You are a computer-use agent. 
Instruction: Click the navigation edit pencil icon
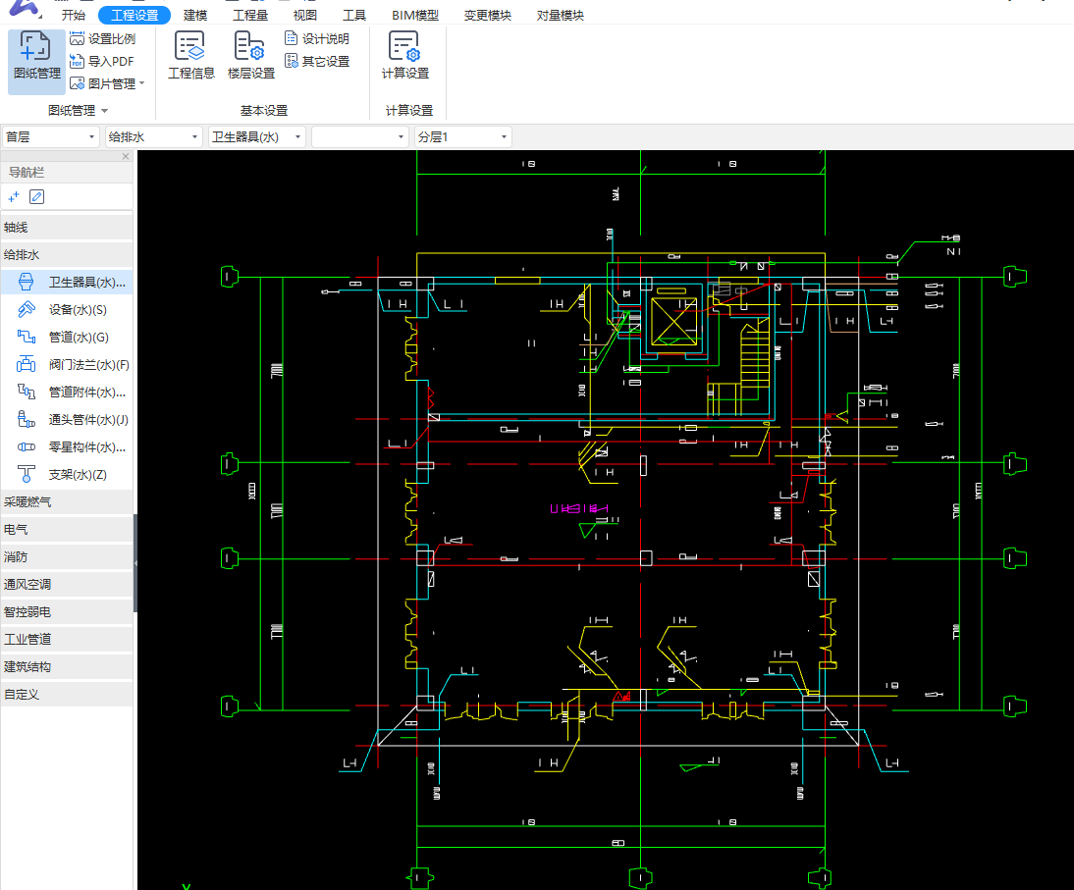pyautogui.click(x=37, y=197)
